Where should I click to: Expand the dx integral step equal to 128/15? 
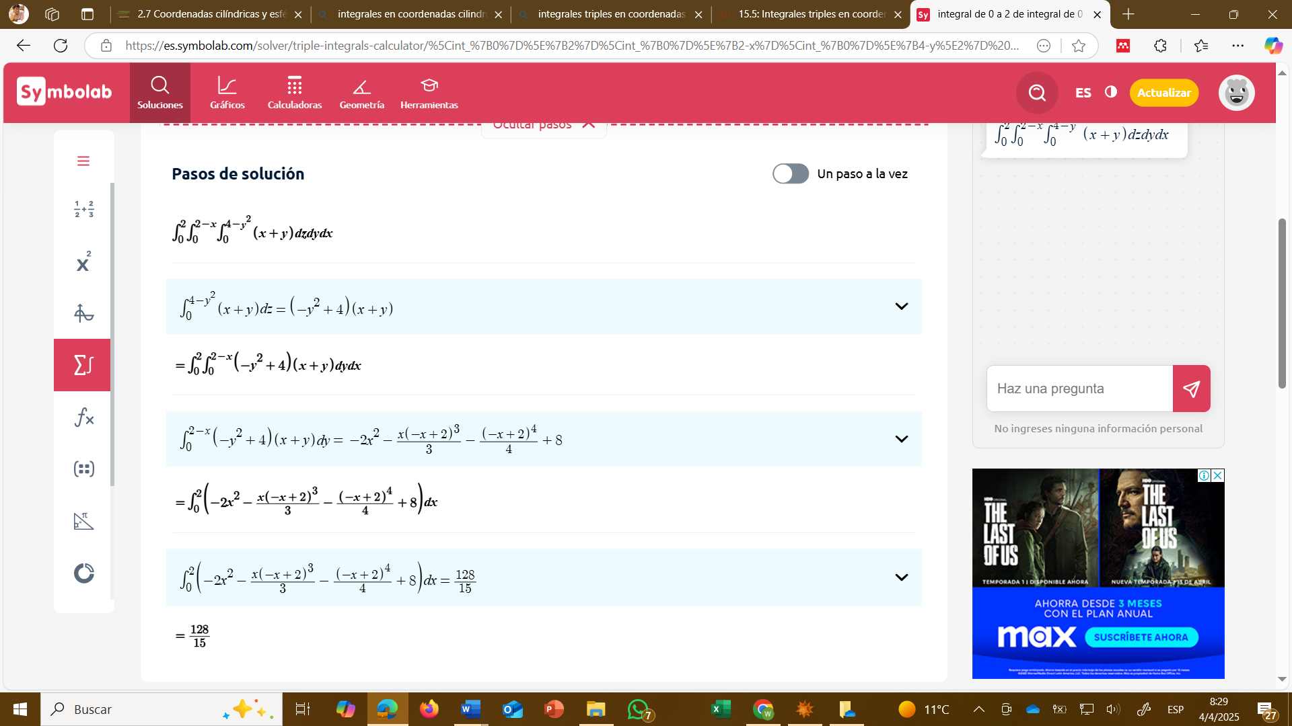point(901,577)
